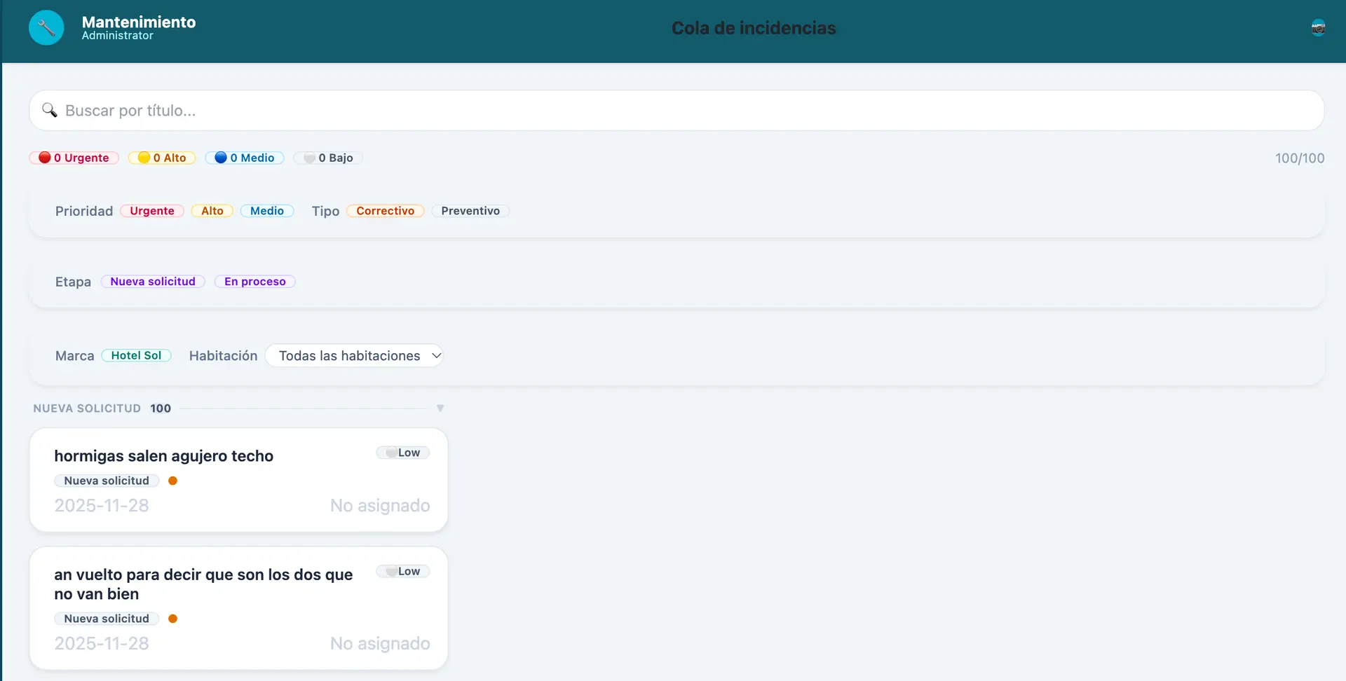Focus the Buscar por título search field
The width and height of the screenshot is (1346, 681).
tap(677, 110)
